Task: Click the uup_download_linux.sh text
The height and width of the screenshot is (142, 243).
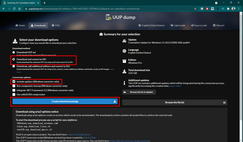Action: [37, 126]
